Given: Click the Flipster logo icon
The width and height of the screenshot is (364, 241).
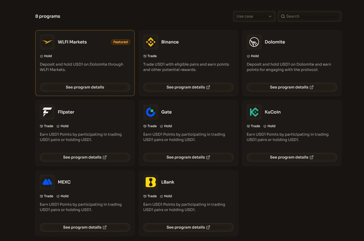Looking at the screenshot, I should (47, 112).
